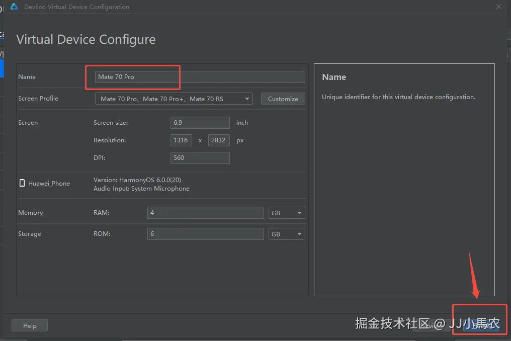Click the blue Finish button

tap(481, 325)
